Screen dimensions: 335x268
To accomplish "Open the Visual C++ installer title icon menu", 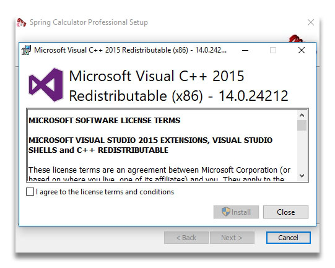I will (26, 50).
